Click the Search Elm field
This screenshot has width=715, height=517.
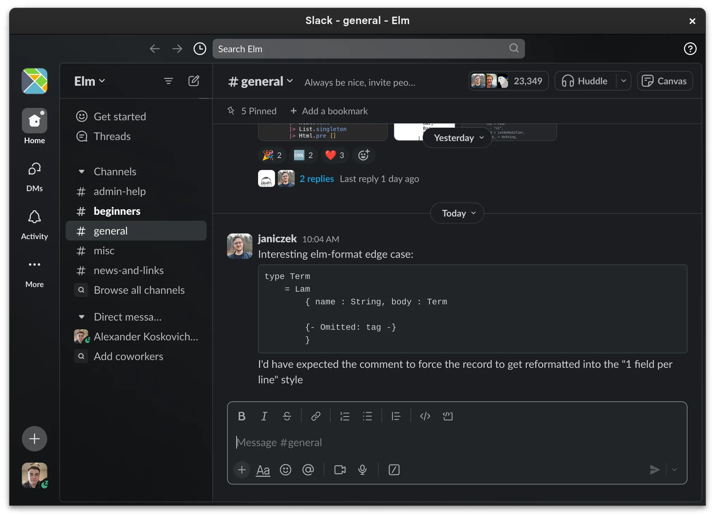coord(368,49)
